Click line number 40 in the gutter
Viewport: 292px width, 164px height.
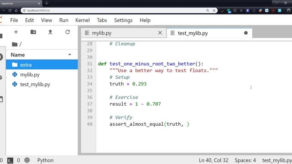coord(90,124)
